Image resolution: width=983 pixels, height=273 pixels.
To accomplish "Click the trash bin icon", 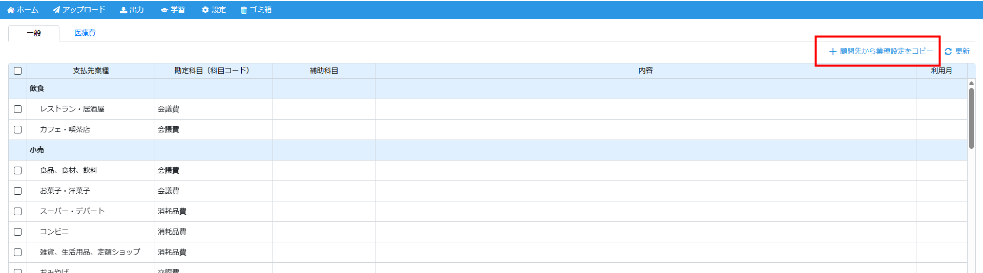I will coord(244,10).
